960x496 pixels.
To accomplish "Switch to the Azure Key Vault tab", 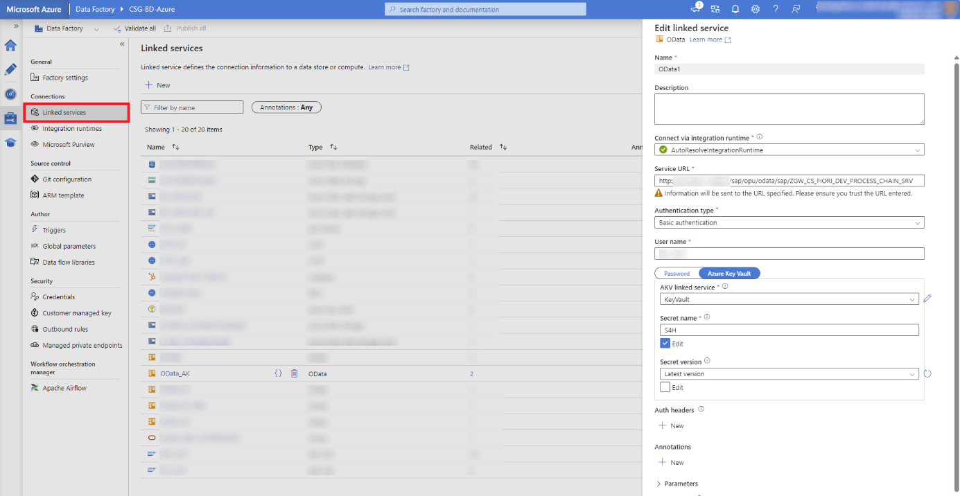I will [x=729, y=274].
